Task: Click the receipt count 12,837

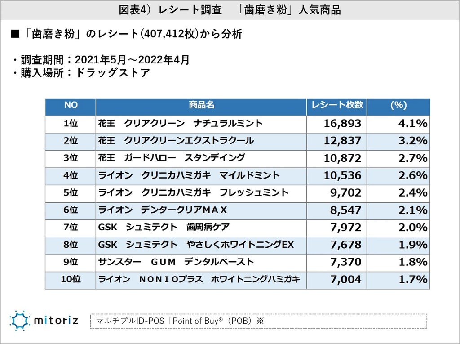Action: click(x=342, y=141)
